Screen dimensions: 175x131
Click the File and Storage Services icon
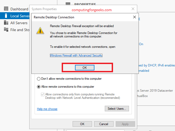click(6, 30)
